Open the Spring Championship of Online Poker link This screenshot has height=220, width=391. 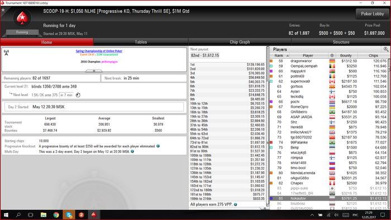click(x=99, y=51)
